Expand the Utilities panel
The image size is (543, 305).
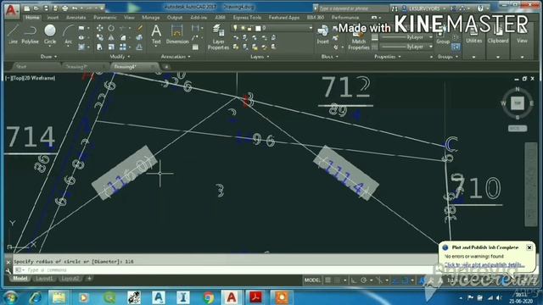(x=473, y=57)
